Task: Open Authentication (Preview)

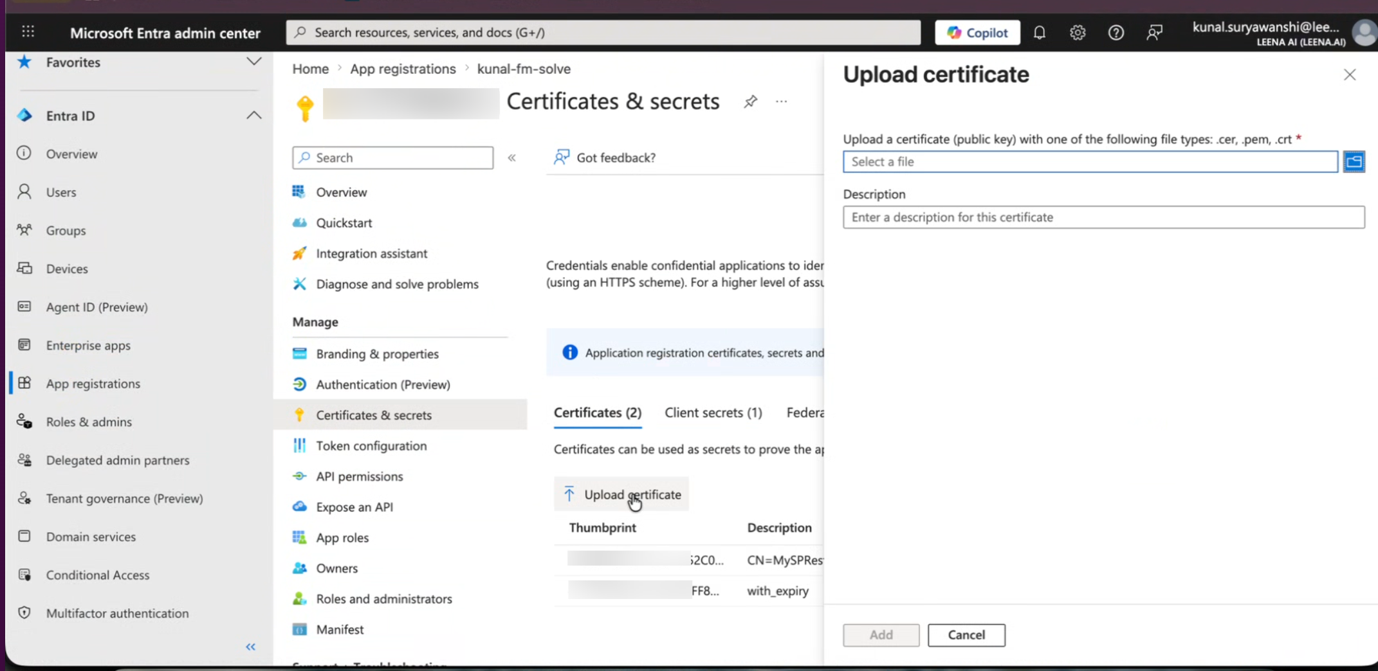Action: pos(383,384)
